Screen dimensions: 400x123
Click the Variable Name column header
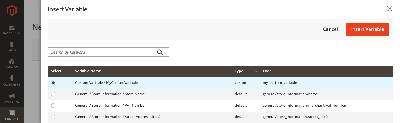(152, 71)
